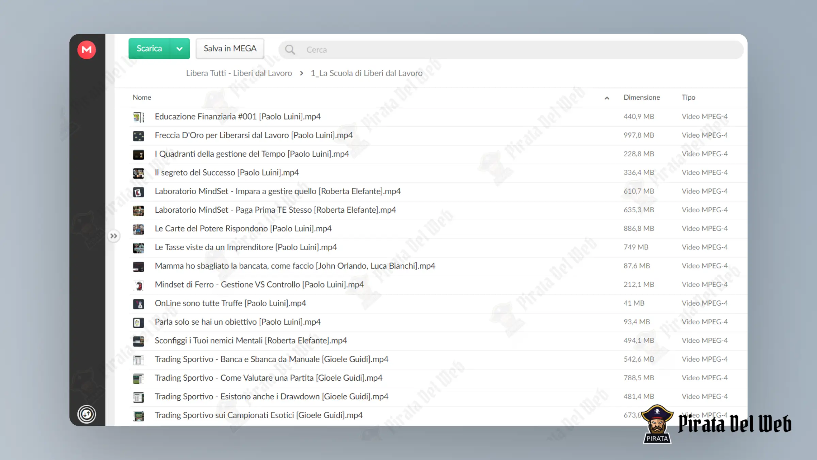
Task: Click thumbnail of Le Tasse viste da Imprenditore
Action: [139, 248]
